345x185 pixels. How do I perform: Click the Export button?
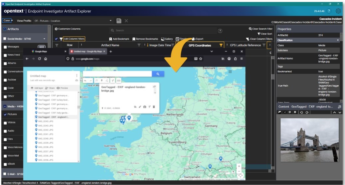point(197,39)
